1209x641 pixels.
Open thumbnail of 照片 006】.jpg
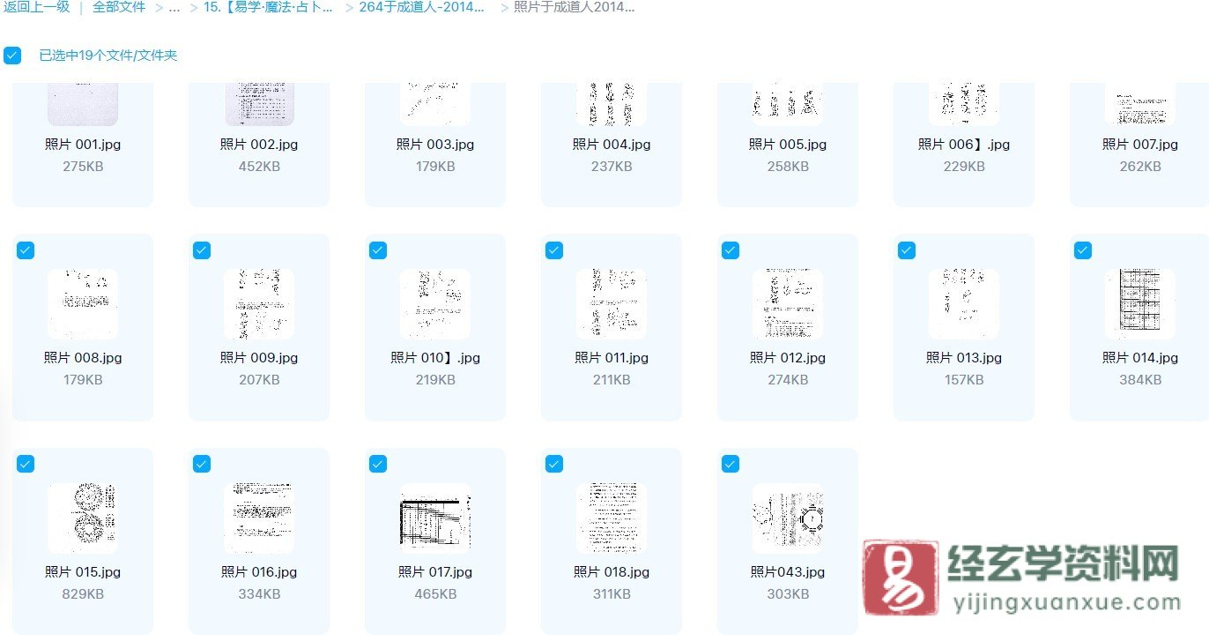tap(964, 103)
